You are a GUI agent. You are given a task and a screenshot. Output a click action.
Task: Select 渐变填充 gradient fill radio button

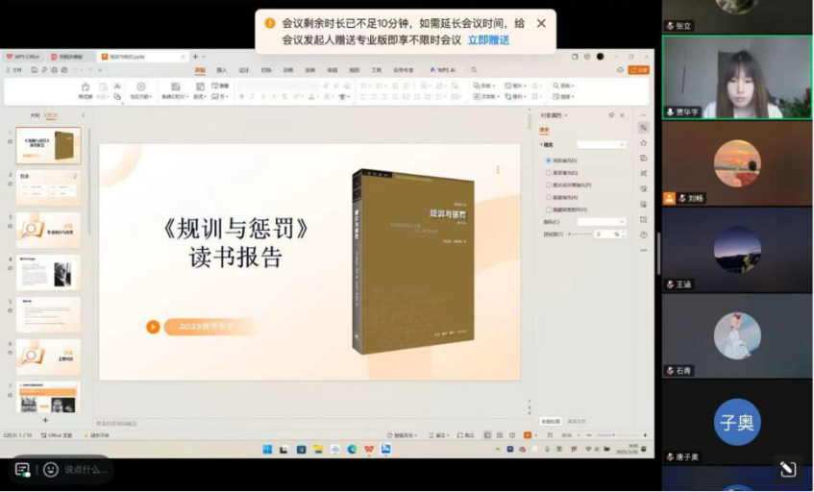pos(549,173)
